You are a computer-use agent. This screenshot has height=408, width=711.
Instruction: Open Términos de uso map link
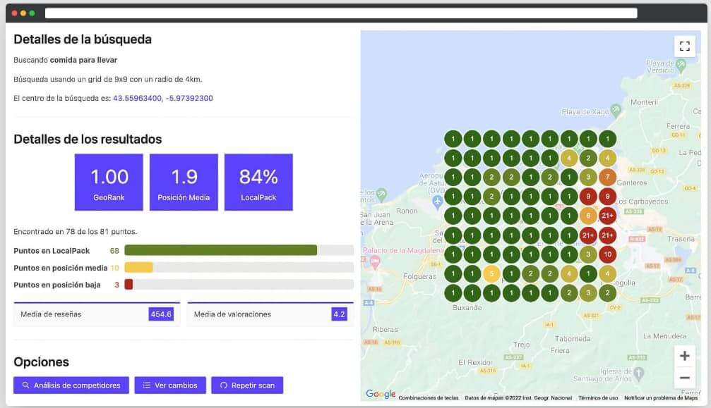[598, 398]
